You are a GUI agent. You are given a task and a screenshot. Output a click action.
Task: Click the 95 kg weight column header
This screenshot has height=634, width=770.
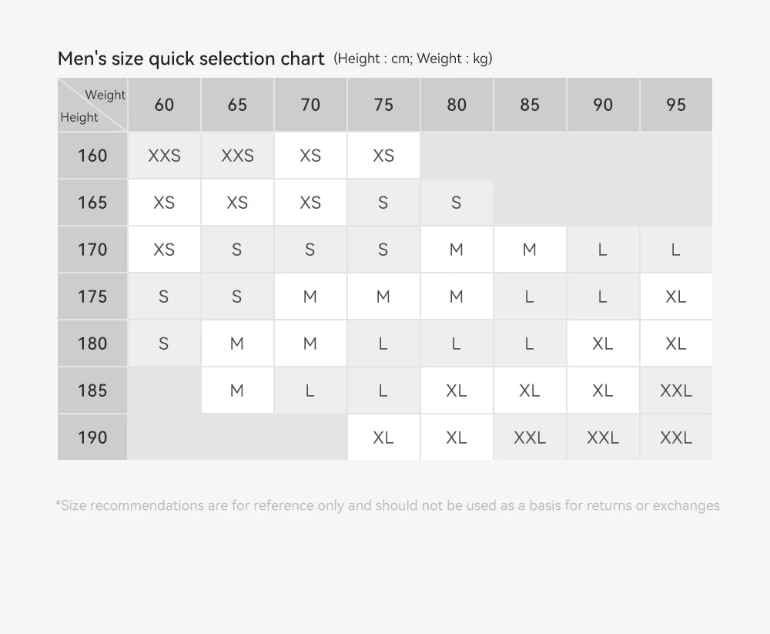676,105
